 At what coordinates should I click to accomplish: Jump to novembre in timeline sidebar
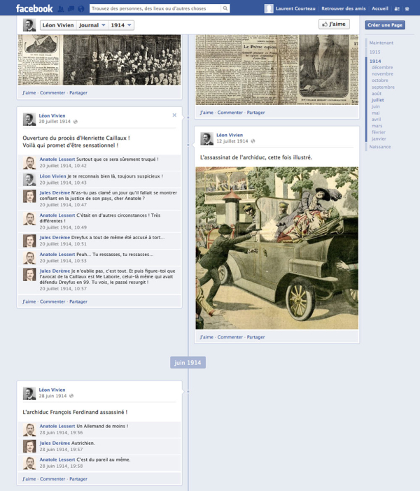tap(382, 74)
